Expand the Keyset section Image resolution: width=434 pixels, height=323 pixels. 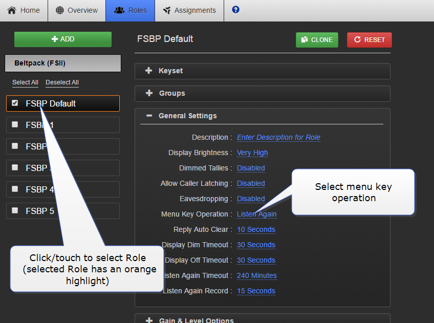170,71
